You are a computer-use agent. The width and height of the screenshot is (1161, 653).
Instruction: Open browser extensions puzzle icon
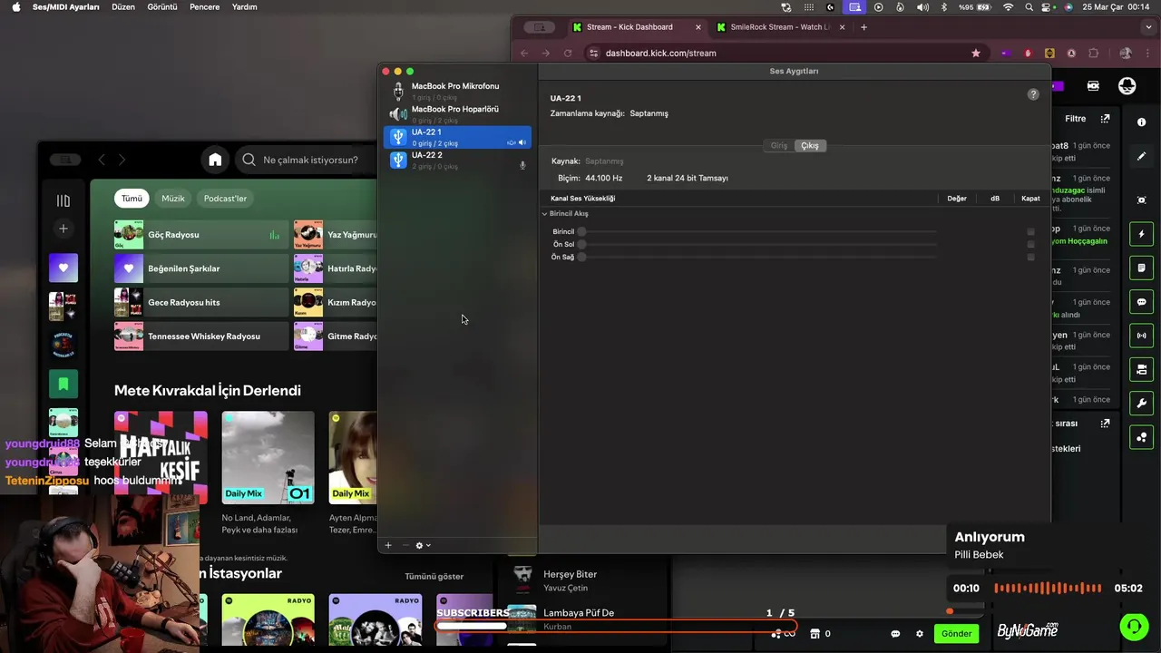point(1094,54)
